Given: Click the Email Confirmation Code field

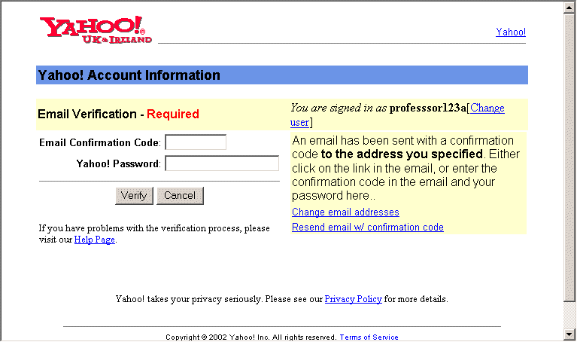Looking at the screenshot, I should [x=196, y=142].
